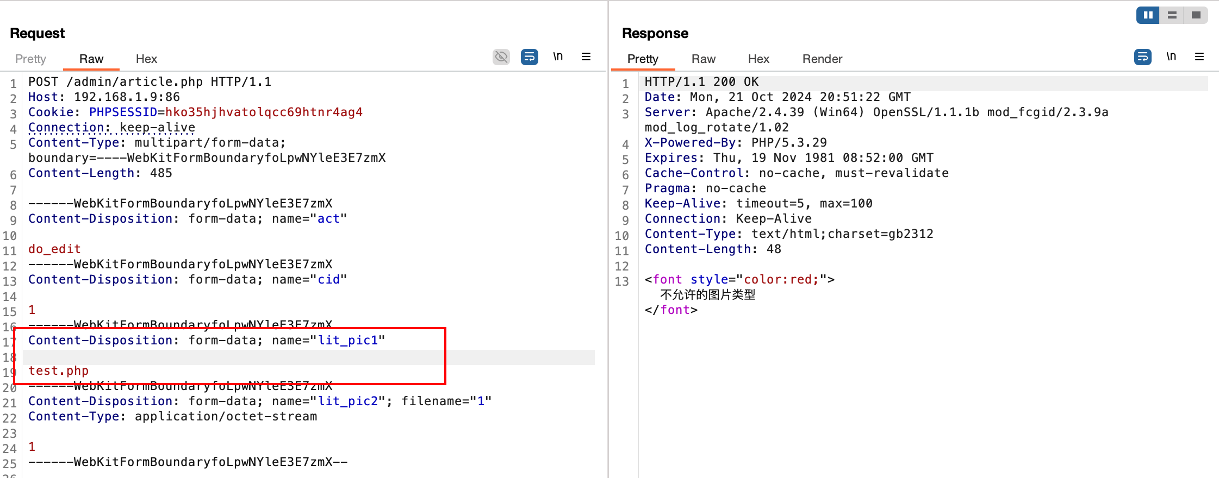Viewport: 1219px width, 478px height.
Task: Toggle hidden-characters eye icon in Request
Action: pyautogui.click(x=501, y=56)
